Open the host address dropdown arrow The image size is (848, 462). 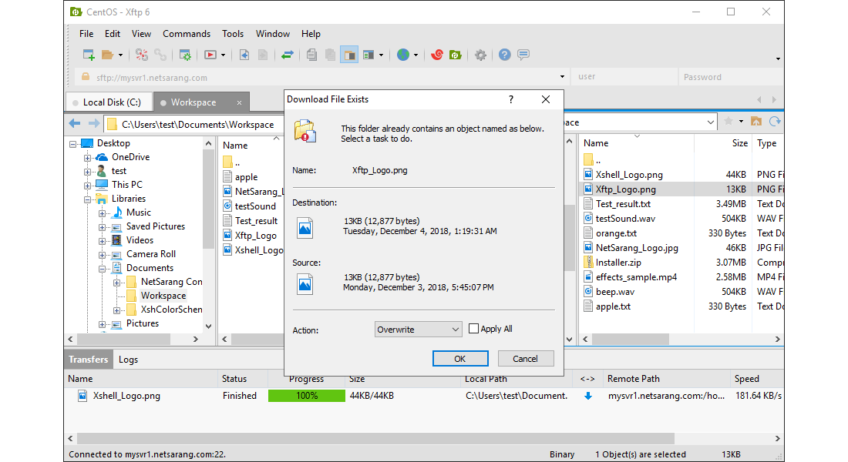[562, 77]
